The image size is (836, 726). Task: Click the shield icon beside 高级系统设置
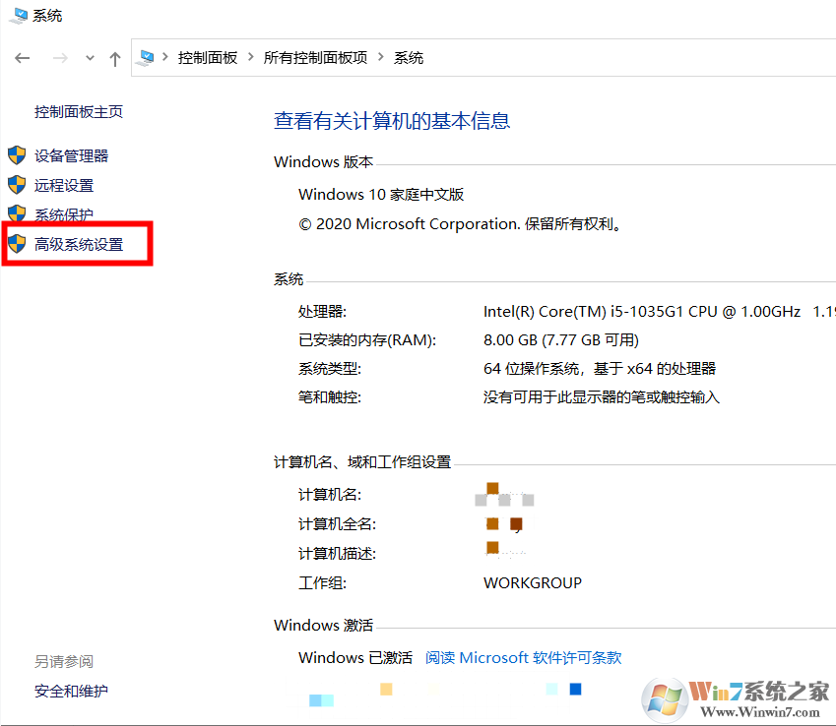pyautogui.click(x=18, y=244)
